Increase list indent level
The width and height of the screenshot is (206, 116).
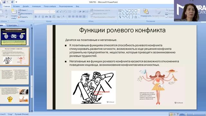pyautogui.click(x=84, y=12)
